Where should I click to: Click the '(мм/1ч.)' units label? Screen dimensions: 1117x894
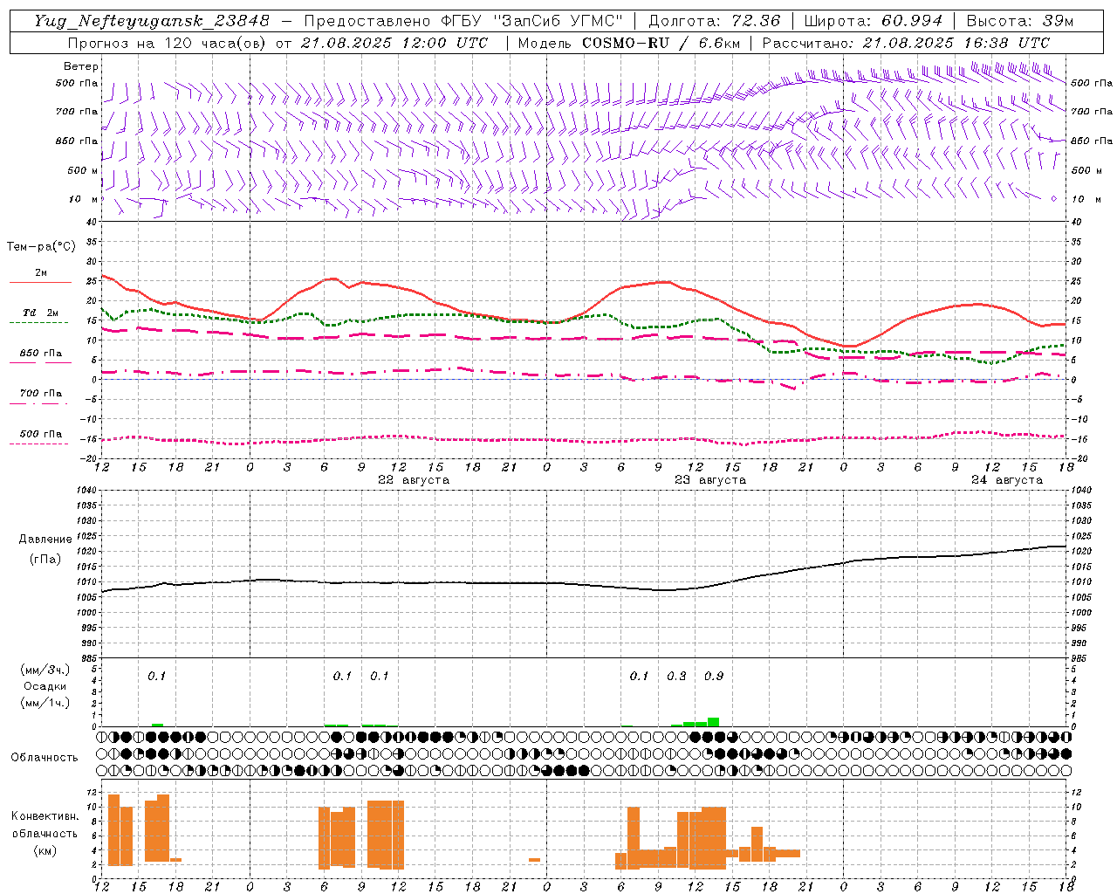[x=45, y=703]
